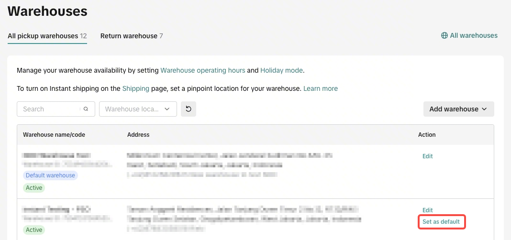Click the search magnifier icon
This screenshot has width=511, height=240.
click(x=86, y=109)
